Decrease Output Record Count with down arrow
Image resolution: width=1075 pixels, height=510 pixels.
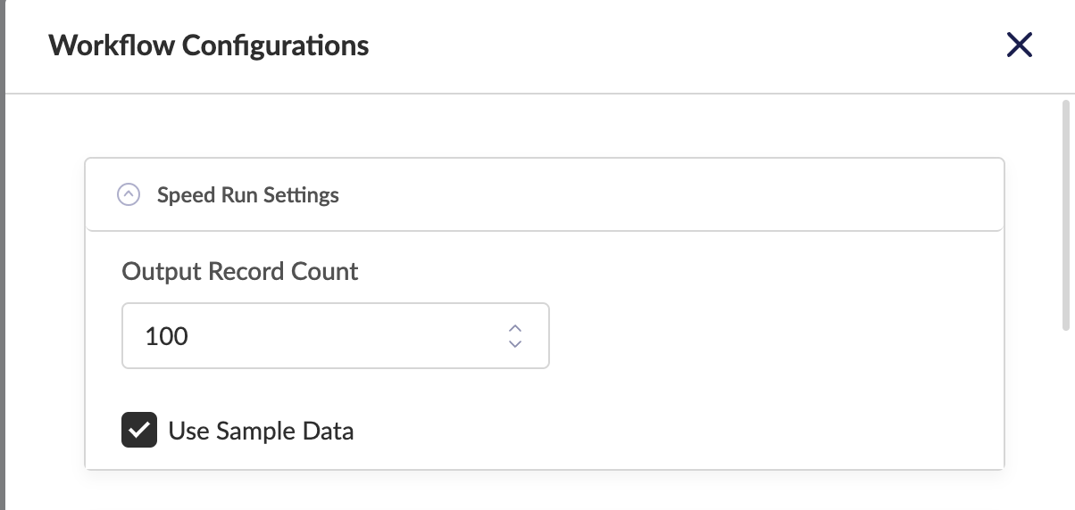pos(514,344)
